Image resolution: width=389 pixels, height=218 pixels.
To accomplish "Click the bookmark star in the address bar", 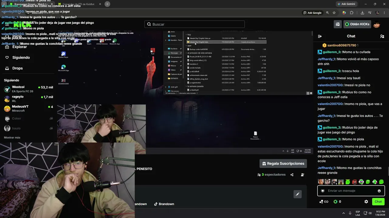I will click(334, 13).
